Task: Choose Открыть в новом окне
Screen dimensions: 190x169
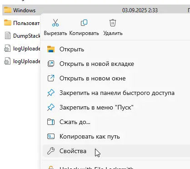Action: [x=93, y=78]
